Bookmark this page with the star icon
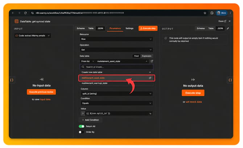Screen dimensions: 243x148 click(x=205, y=13)
